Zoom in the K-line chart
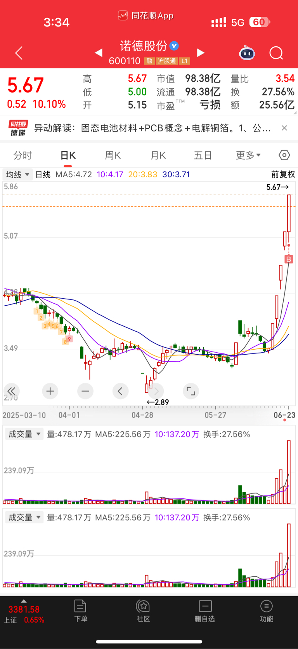This screenshot has width=298, height=649. click(x=50, y=391)
